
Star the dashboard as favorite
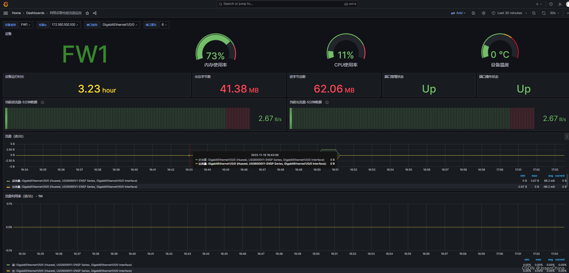87,13
